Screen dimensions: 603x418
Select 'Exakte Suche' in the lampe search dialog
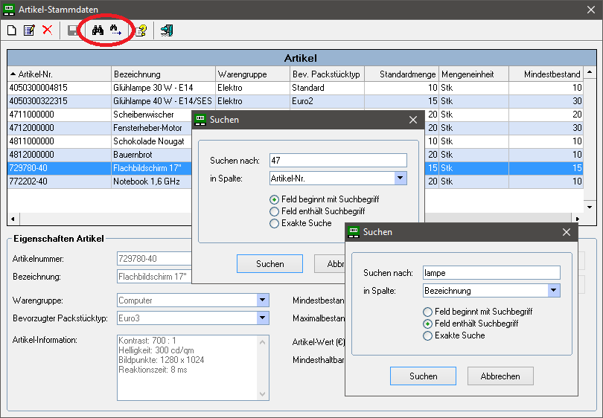pyautogui.click(x=427, y=335)
